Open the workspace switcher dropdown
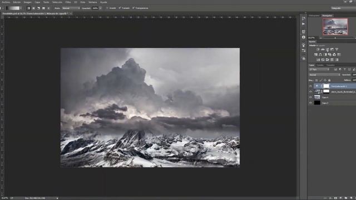 (343, 8)
